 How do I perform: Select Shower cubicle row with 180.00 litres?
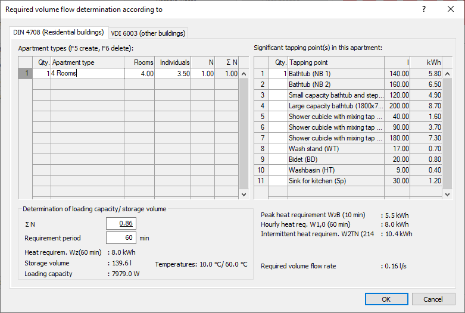click(336, 138)
